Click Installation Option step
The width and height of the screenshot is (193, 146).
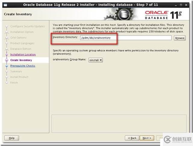[22, 32]
